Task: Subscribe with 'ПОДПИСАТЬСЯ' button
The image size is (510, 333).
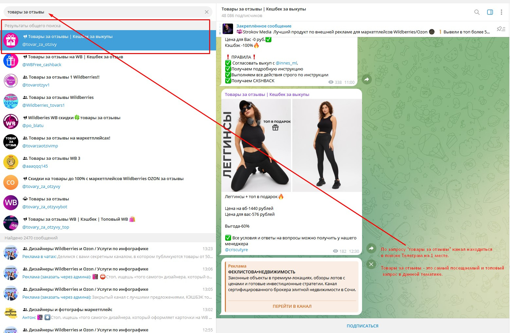Action: click(363, 326)
